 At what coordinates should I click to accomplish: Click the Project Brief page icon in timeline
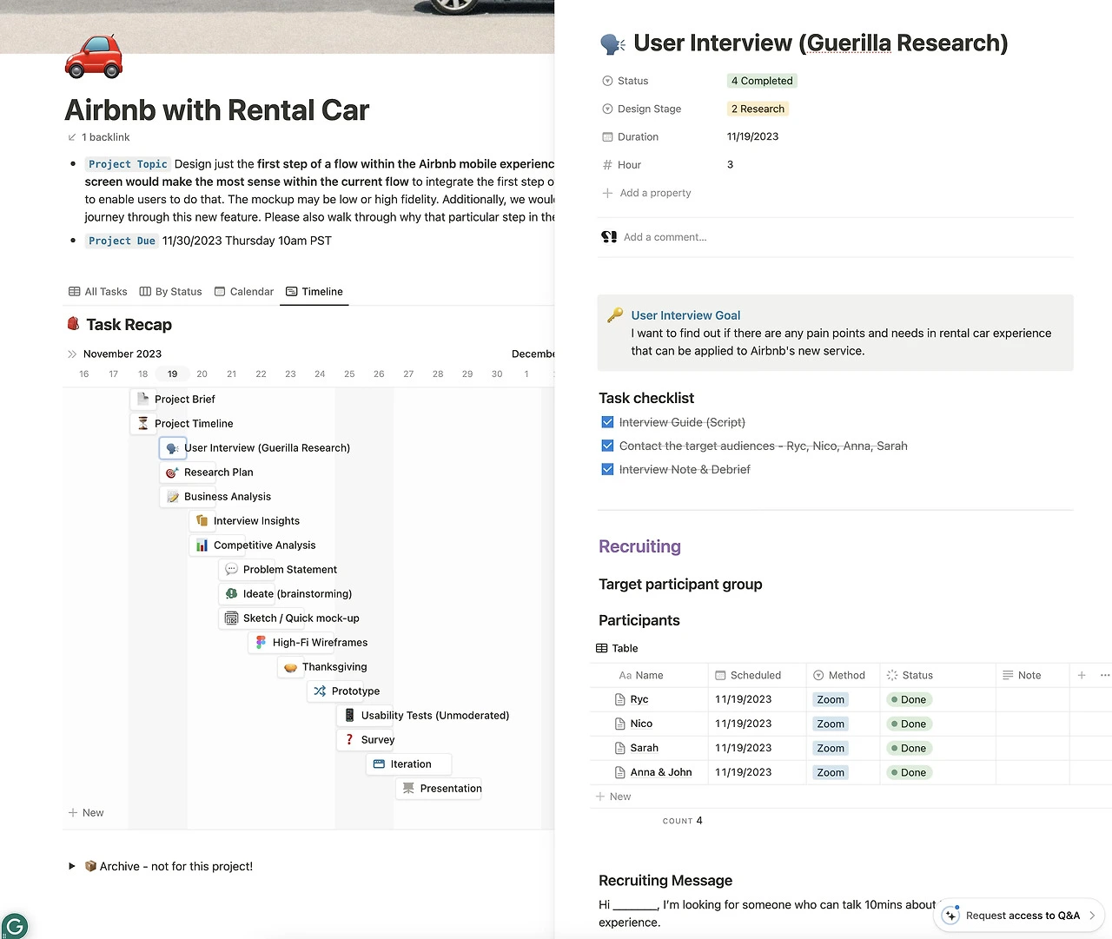143,399
